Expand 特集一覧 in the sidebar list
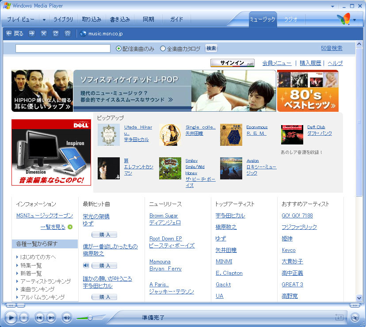The image size is (366, 327). 31,266
